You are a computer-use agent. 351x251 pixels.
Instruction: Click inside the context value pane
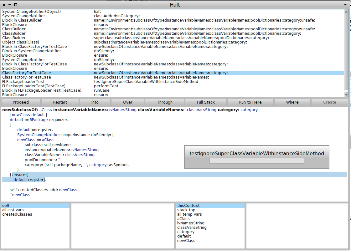tap(297, 226)
